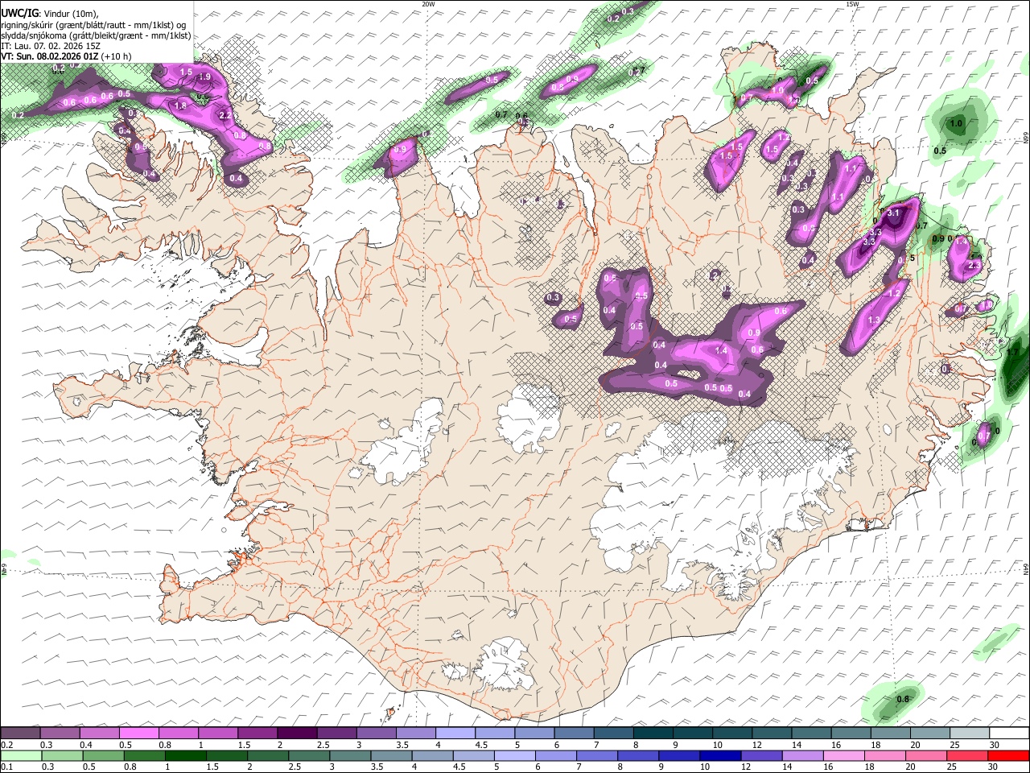The height and width of the screenshot is (773, 1030).
Task: Click the bold UWC/IG heading
Action: click(x=19, y=12)
